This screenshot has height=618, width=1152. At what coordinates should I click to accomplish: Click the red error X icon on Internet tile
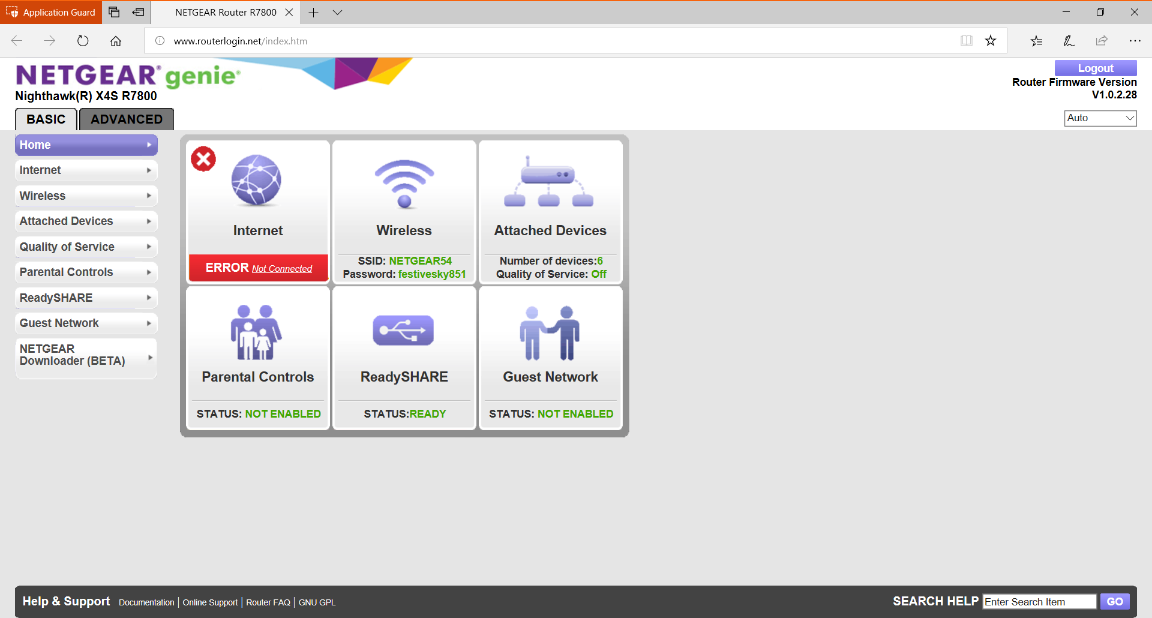tap(203, 159)
